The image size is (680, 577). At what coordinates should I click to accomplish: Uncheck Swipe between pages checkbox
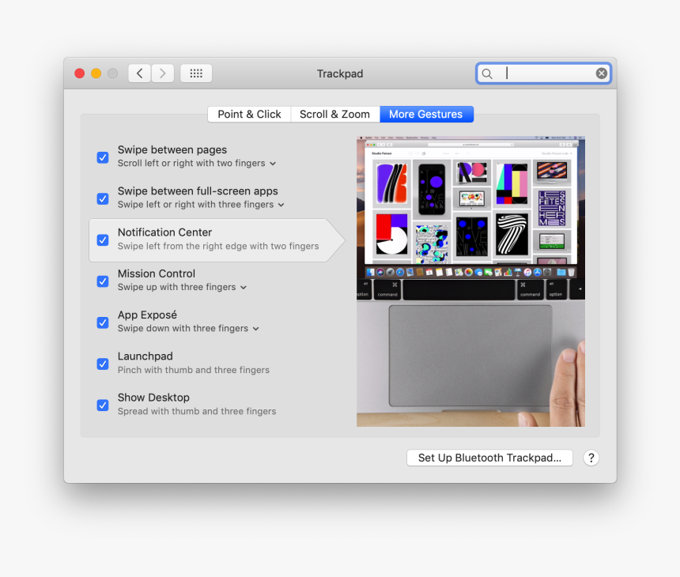pyautogui.click(x=103, y=157)
